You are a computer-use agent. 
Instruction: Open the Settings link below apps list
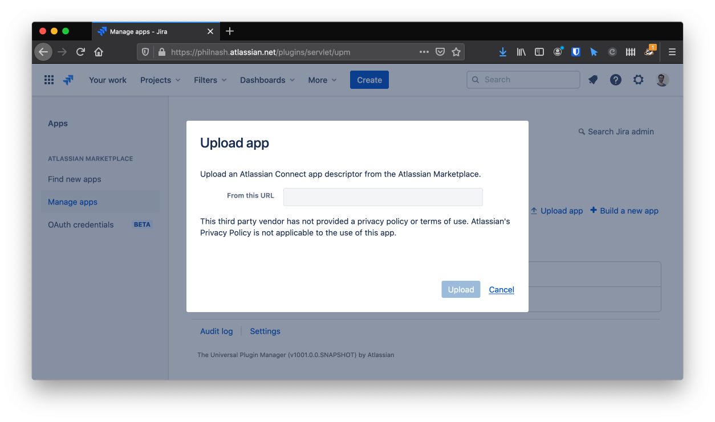pos(265,331)
